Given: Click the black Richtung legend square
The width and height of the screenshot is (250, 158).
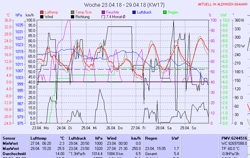Looking at the screenshot, I should (x=73, y=17).
